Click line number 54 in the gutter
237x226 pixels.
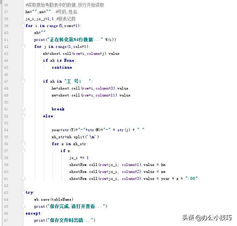[x=6, y=130]
